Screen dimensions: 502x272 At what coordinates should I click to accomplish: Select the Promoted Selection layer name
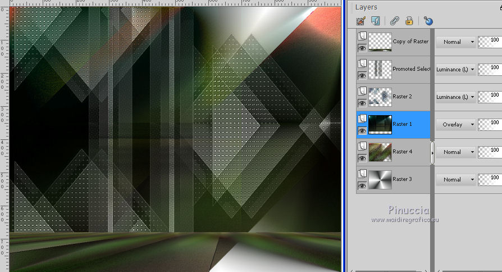[411, 69]
